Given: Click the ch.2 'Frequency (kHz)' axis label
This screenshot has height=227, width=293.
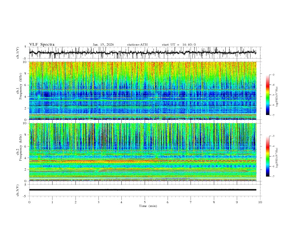Looking at the screenshot, I should 21,148.
